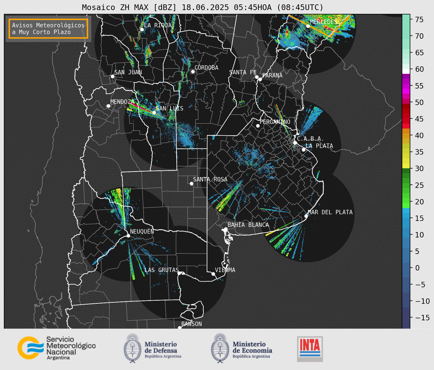Click the map title Mosaico ZH MAX

point(202,7)
